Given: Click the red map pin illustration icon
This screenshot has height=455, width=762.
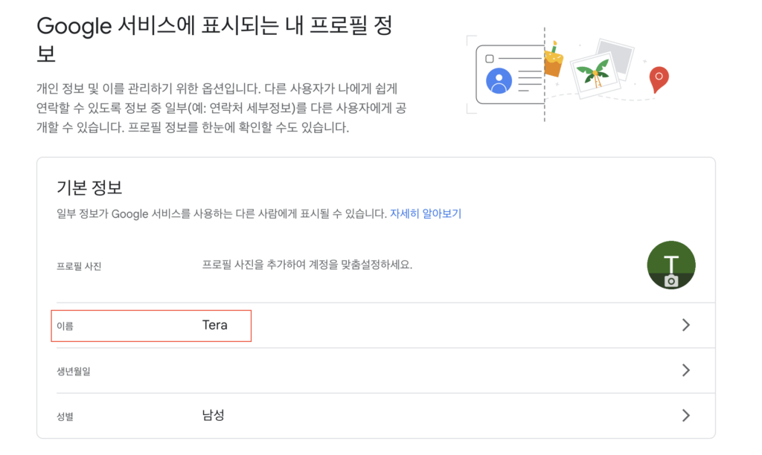Looking at the screenshot, I should coord(659,78).
